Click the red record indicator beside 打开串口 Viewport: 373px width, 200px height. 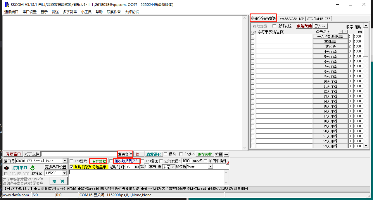click(7, 168)
